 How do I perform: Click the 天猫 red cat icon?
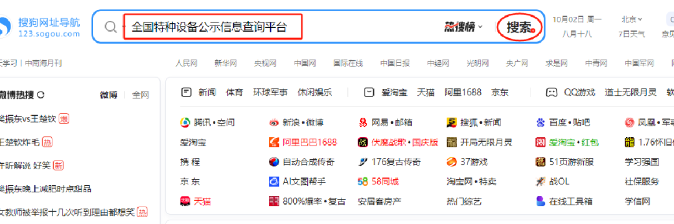point(185,201)
